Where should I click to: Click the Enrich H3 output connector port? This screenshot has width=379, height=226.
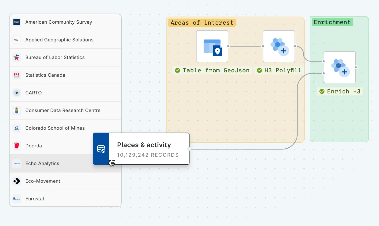click(x=356, y=67)
